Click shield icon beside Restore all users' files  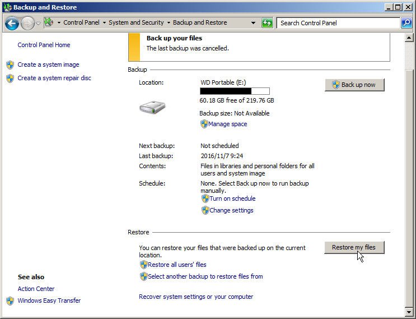(143, 265)
